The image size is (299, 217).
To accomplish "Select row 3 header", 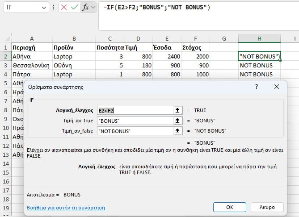I will pyautogui.click(x=6, y=65).
